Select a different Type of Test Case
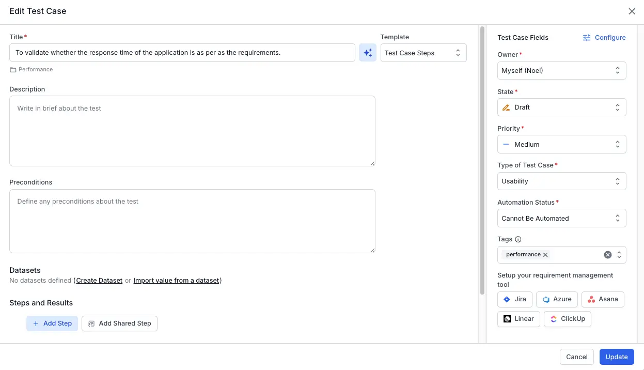Viewport: 644px width, 370px height. click(561, 181)
